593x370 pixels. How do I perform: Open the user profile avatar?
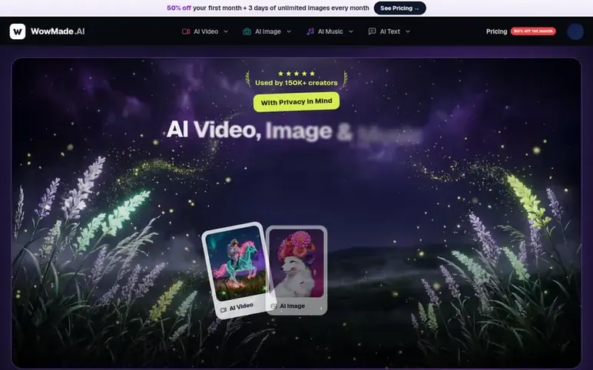pos(575,31)
